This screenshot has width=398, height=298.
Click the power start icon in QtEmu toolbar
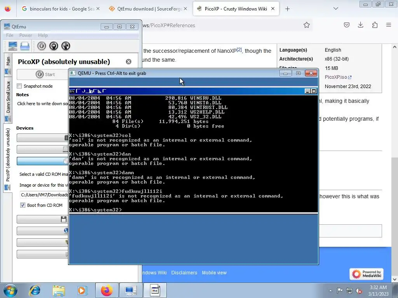coord(42,46)
